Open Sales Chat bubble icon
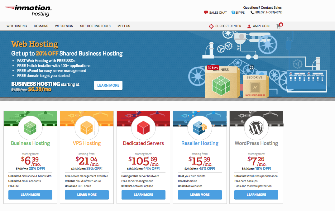Viewport: 335px width, 211px height. point(206,12)
